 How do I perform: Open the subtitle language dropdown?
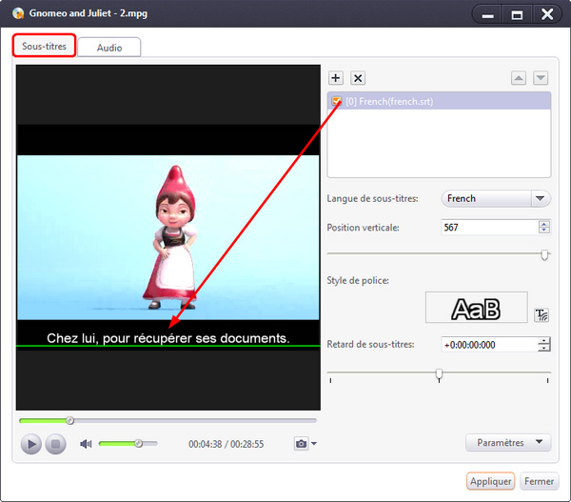pyautogui.click(x=540, y=199)
